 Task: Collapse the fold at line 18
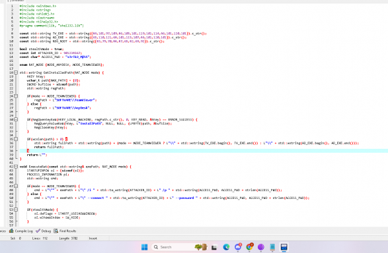click(16, 72)
